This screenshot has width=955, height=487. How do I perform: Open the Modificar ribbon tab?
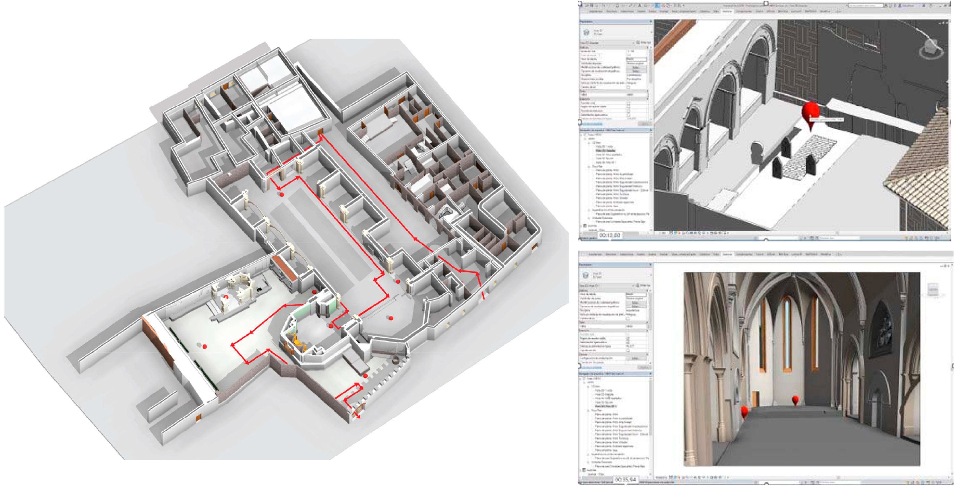coord(825,12)
